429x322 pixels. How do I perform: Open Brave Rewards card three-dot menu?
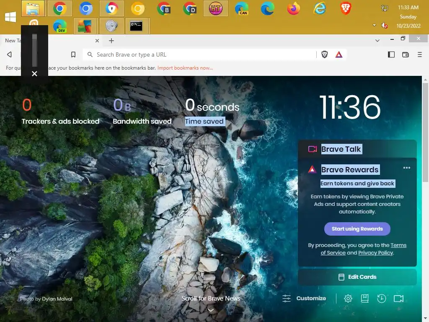click(x=406, y=168)
